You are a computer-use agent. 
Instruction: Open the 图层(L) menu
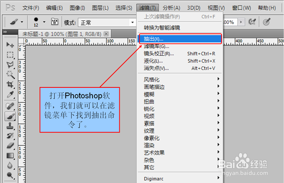click(x=100, y=8)
